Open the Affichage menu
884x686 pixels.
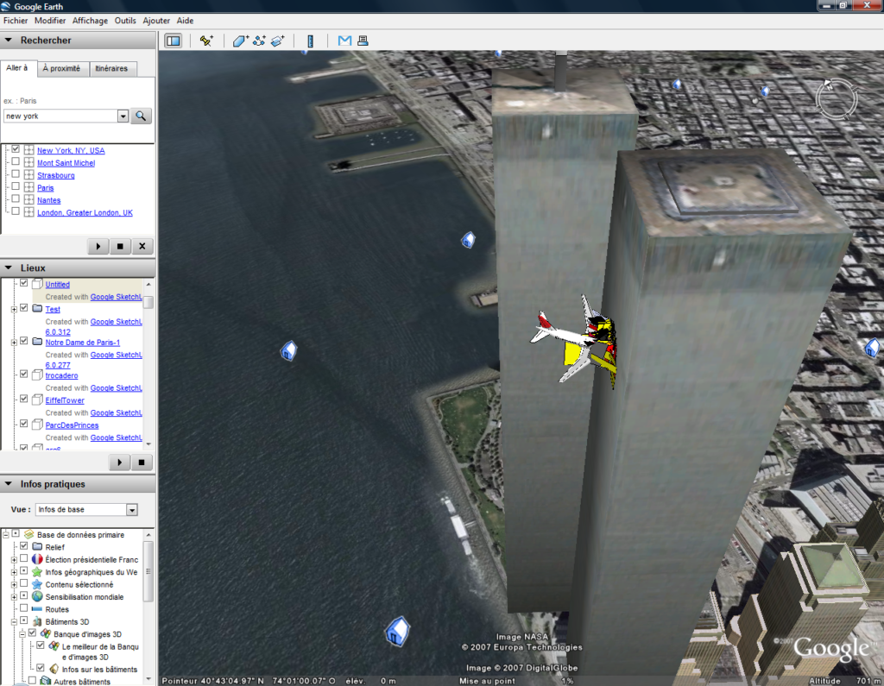(90, 21)
